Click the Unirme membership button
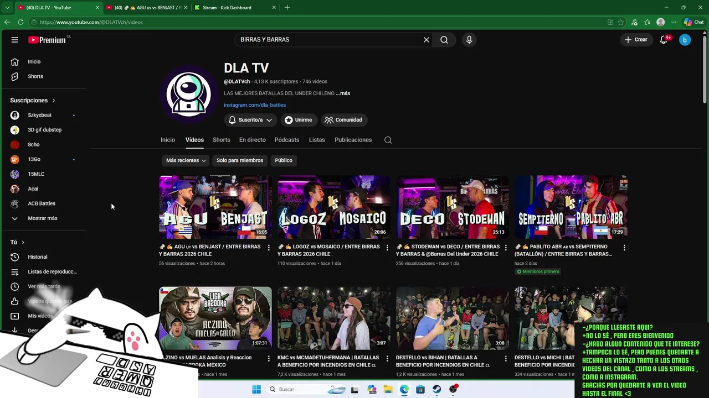 [298, 120]
